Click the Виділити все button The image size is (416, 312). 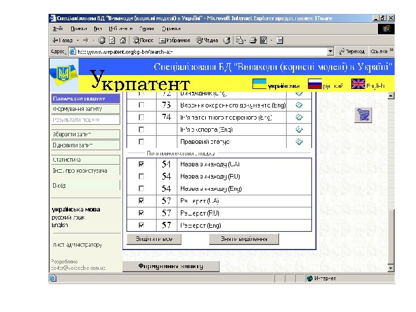click(x=154, y=239)
